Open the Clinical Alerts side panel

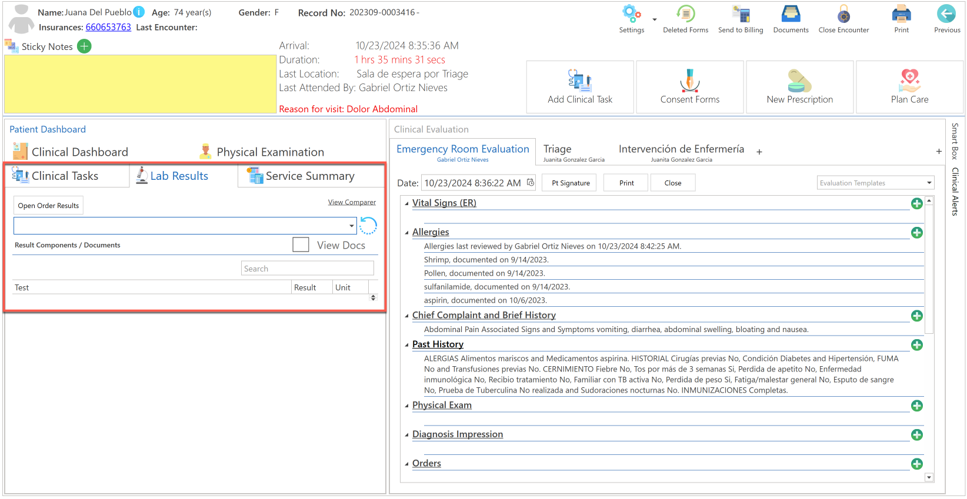pyautogui.click(x=955, y=192)
